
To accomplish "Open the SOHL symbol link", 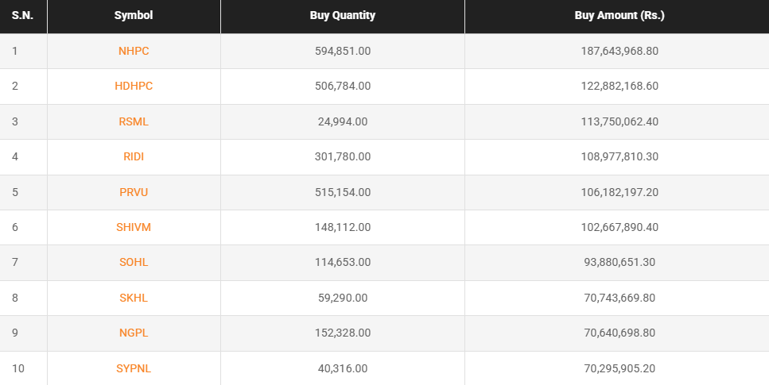I will [x=134, y=263].
